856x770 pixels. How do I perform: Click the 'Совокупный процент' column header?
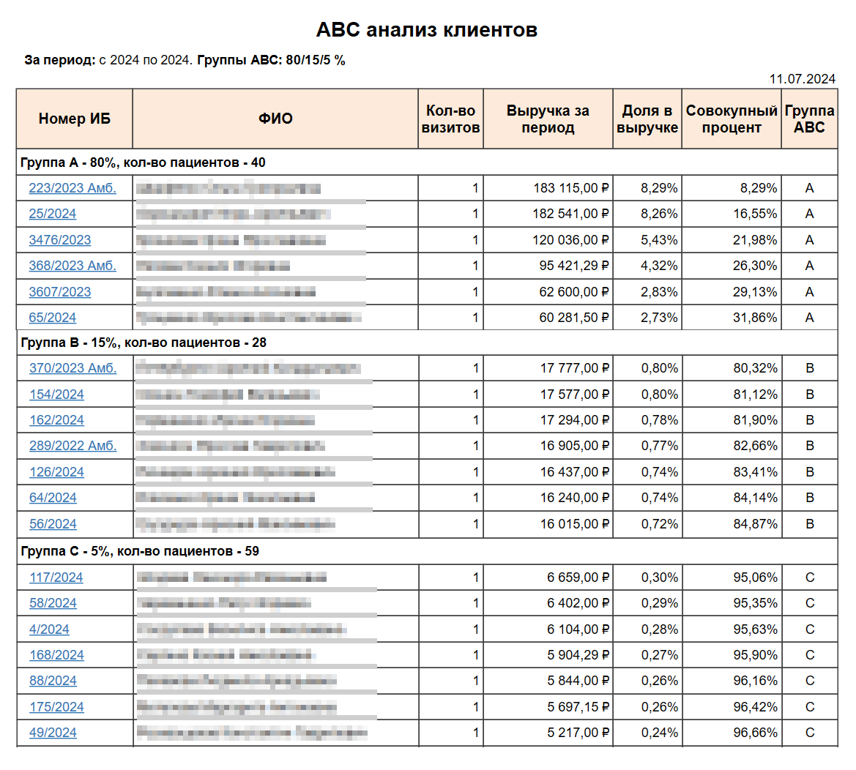(x=731, y=119)
